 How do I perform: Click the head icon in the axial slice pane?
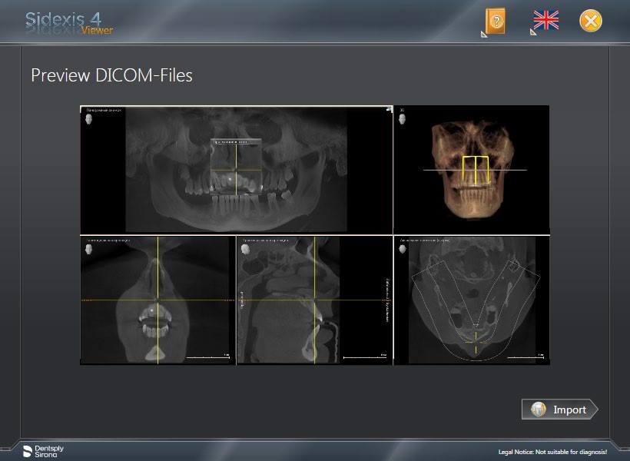[403, 250]
